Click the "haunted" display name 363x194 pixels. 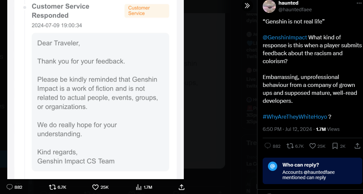[288, 3]
